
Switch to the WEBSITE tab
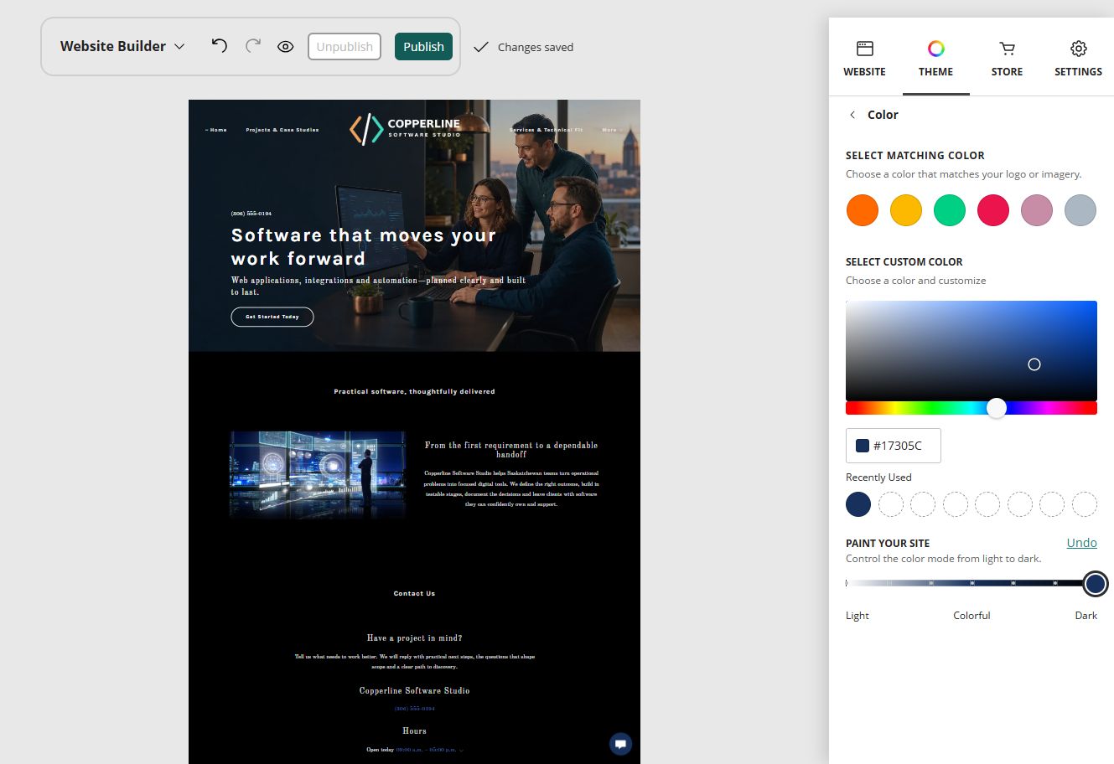pyautogui.click(x=864, y=59)
